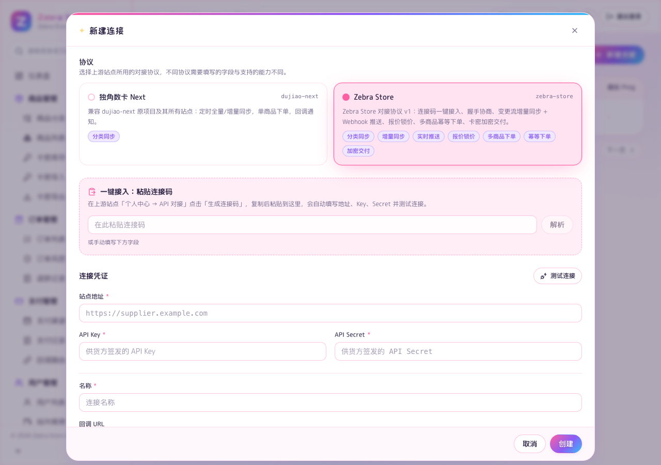Screen dimensions: 661x465
Task: Click the dujiao-next protocol code label
Action: 300,96
